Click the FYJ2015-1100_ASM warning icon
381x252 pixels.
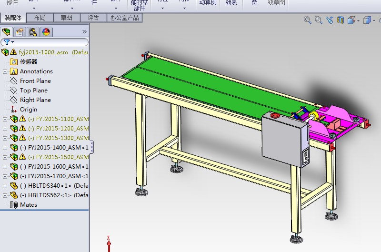coord(22,119)
